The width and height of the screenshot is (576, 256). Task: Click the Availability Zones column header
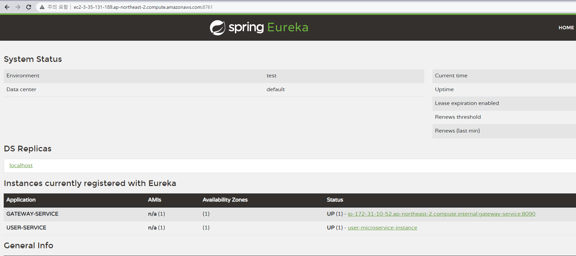pyautogui.click(x=225, y=200)
